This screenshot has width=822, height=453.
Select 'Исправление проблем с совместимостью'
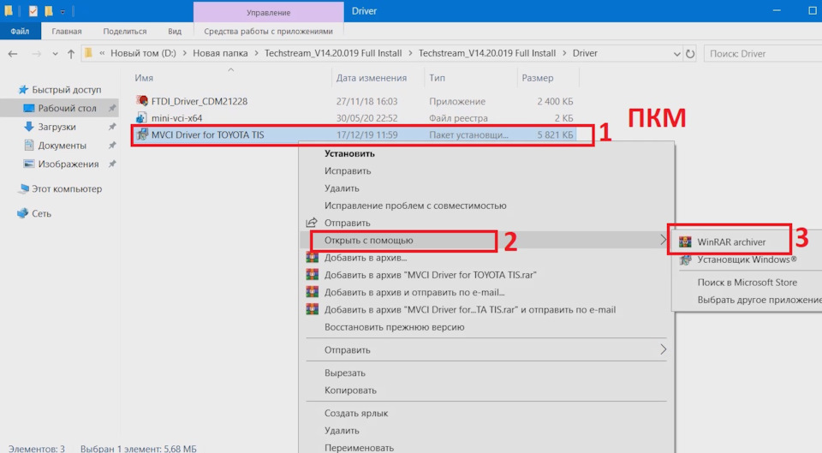[415, 206]
